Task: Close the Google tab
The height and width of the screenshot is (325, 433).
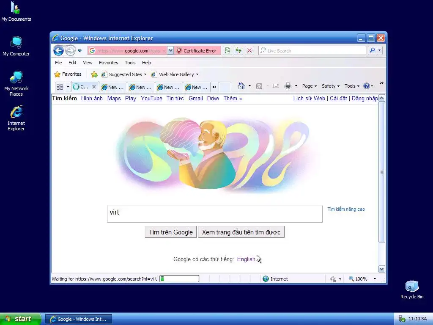Action: point(94,87)
